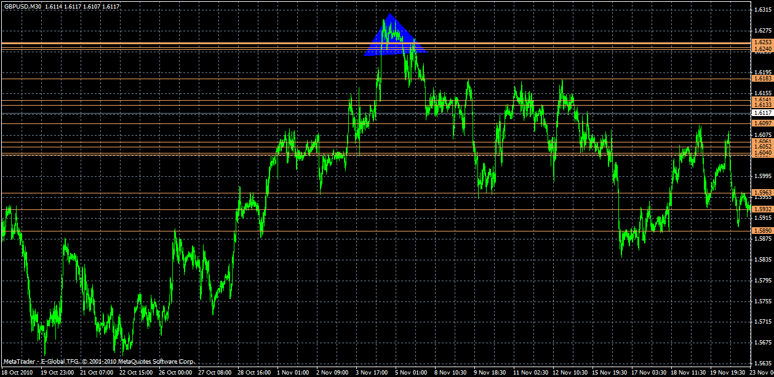Select the 1.6240 orange price label

[762, 49]
